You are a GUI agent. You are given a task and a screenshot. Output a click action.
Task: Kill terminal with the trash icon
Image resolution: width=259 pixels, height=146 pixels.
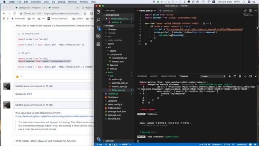pyautogui.click(x=240, y=76)
